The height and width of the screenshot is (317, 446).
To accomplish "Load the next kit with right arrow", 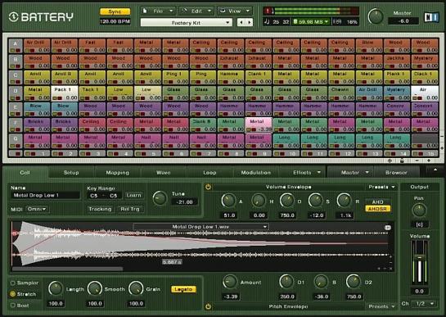I will click(250, 22).
